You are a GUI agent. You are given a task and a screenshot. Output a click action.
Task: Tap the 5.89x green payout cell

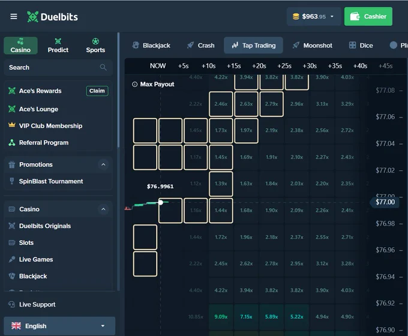(271, 317)
